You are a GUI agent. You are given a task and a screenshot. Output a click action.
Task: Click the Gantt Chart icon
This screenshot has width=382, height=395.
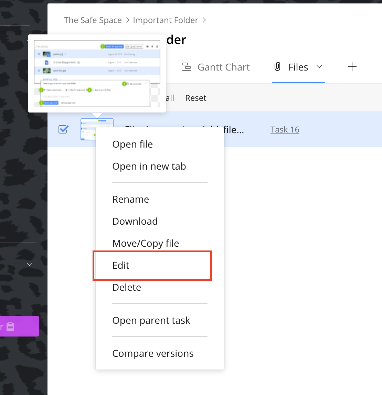[x=187, y=67]
